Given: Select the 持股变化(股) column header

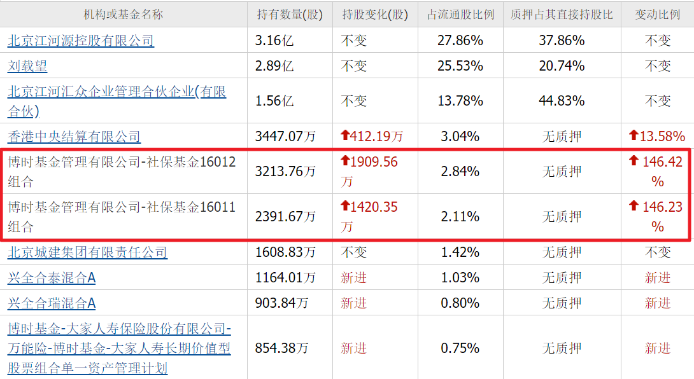Looking at the screenshot, I should (375, 15).
